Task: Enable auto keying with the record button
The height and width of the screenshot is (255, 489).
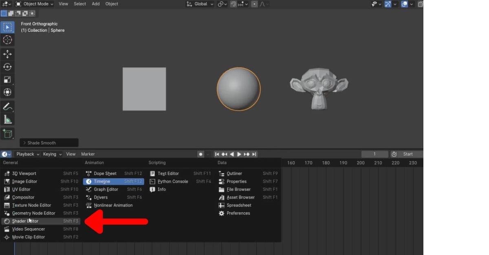Action: coord(200,154)
